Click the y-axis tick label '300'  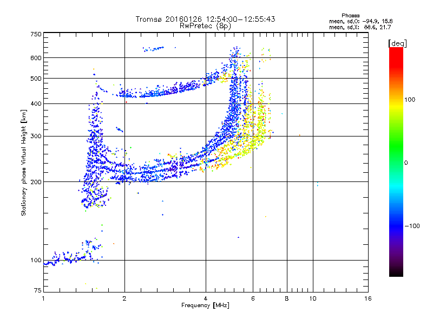[x=36, y=136]
